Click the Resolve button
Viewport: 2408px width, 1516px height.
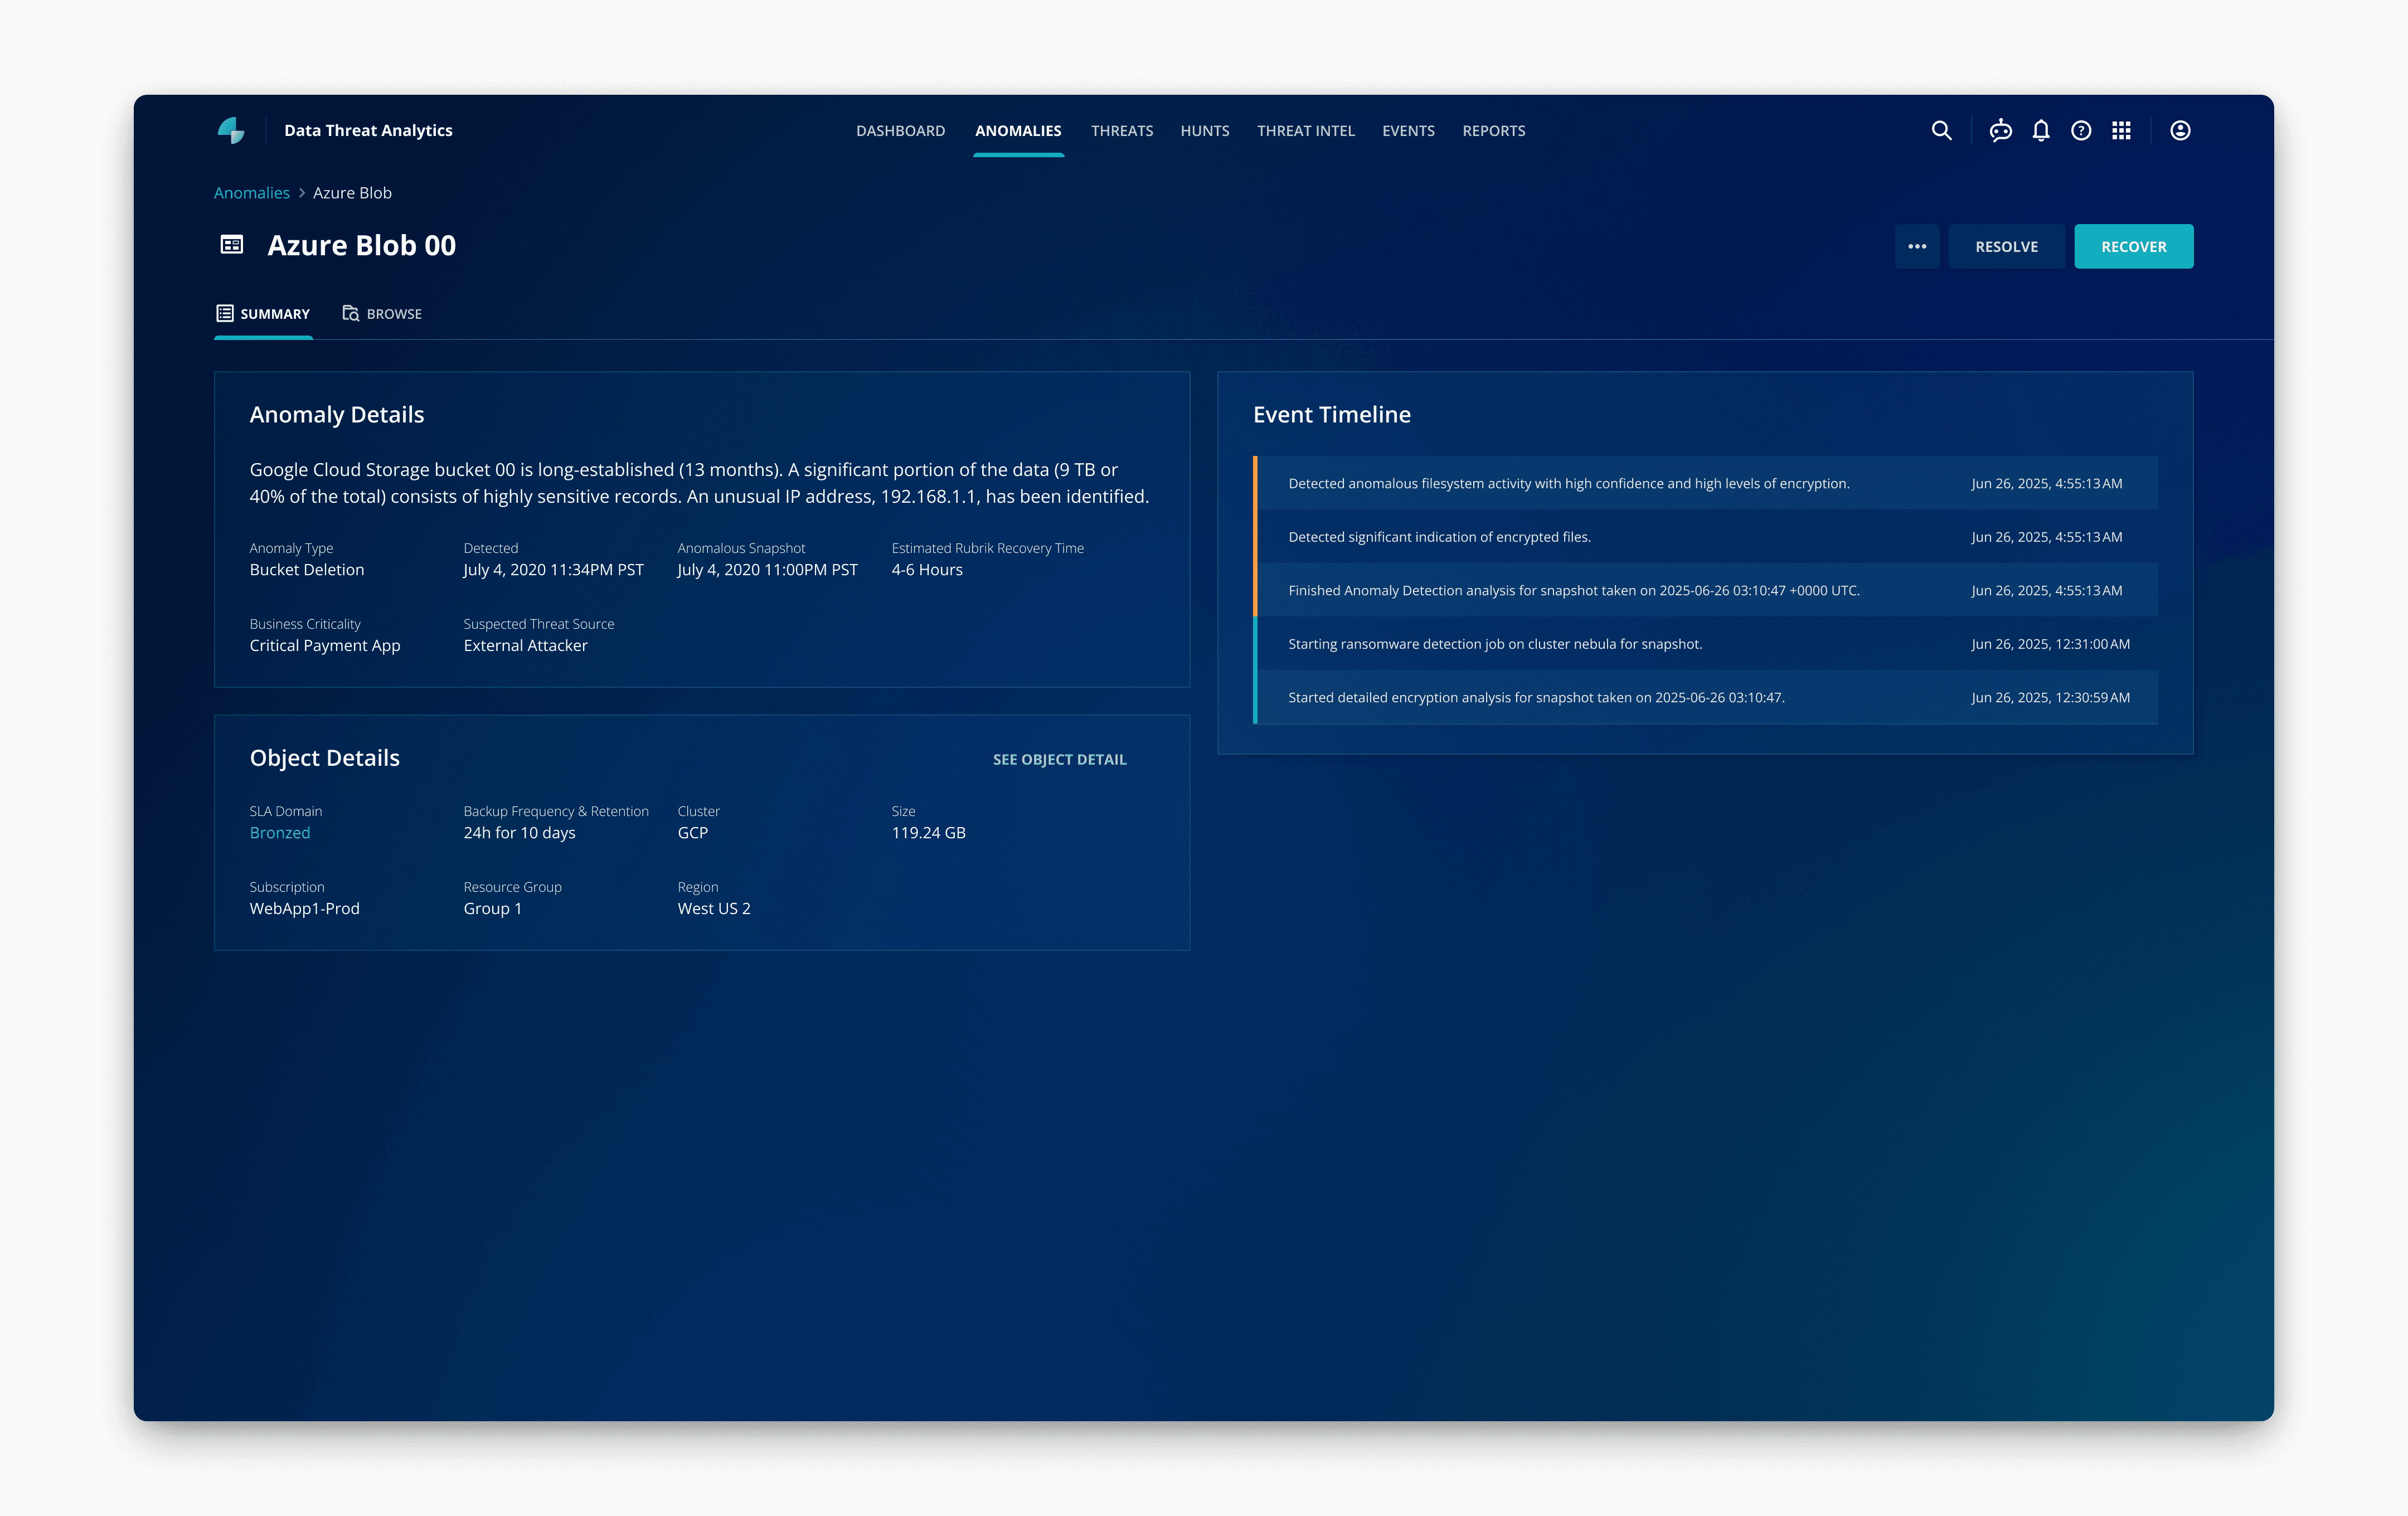tap(2005, 247)
